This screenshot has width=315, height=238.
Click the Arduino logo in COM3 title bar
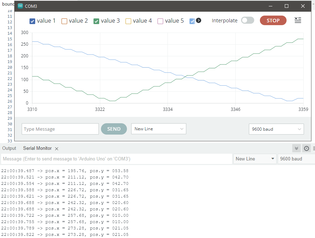tap(20, 6)
